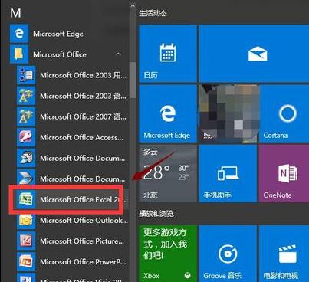The width and height of the screenshot is (309, 282).
Task: Open the 手机助手 tile
Action: point(228,173)
